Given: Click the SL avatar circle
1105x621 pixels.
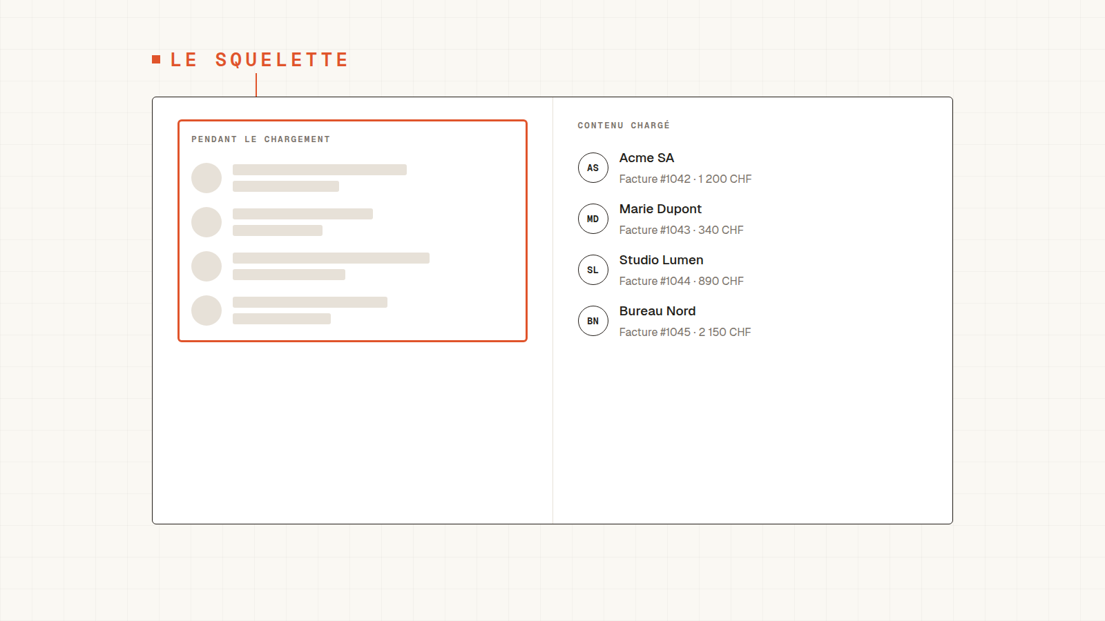Looking at the screenshot, I should click(593, 270).
